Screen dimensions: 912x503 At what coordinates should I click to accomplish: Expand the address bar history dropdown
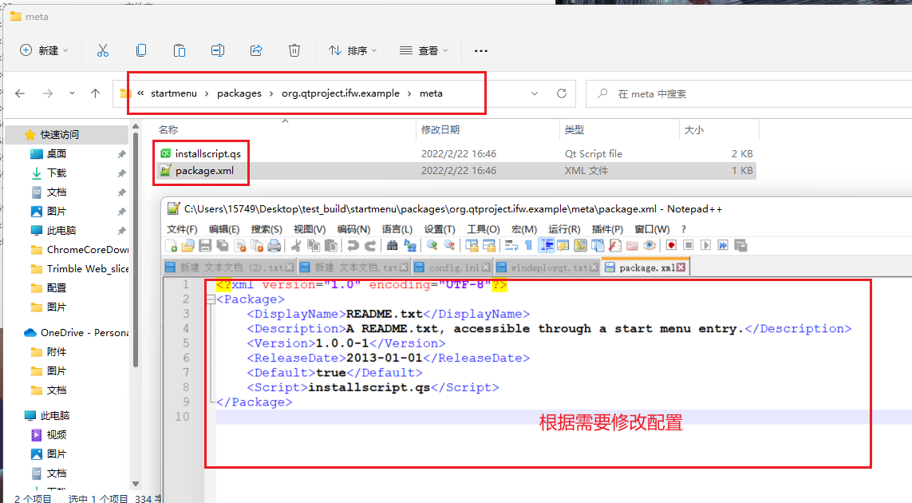coord(535,93)
